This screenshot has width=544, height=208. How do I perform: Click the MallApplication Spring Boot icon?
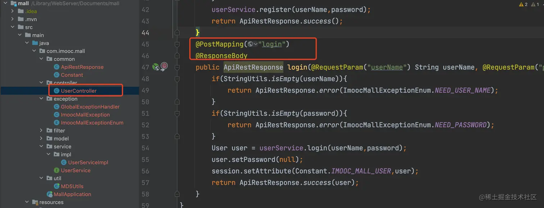pos(50,194)
